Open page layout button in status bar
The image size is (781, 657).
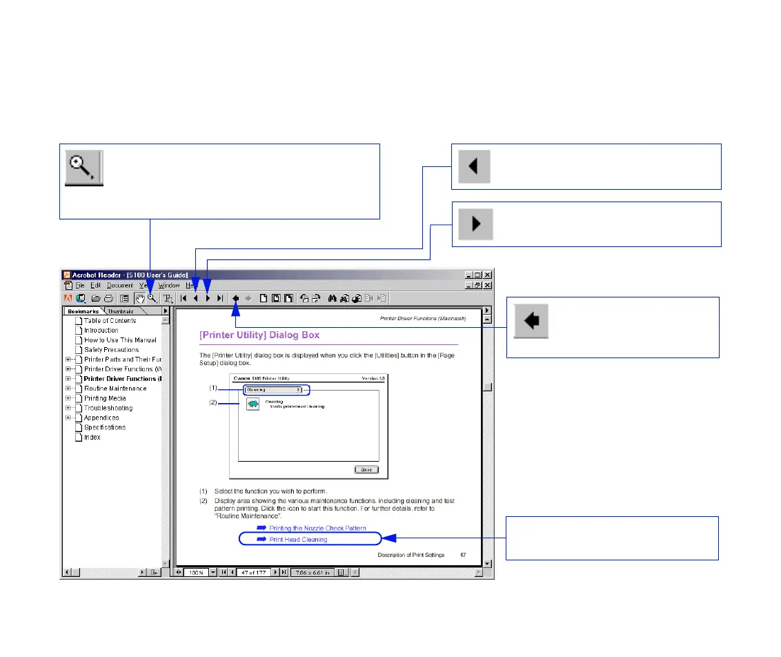tap(342, 572)
